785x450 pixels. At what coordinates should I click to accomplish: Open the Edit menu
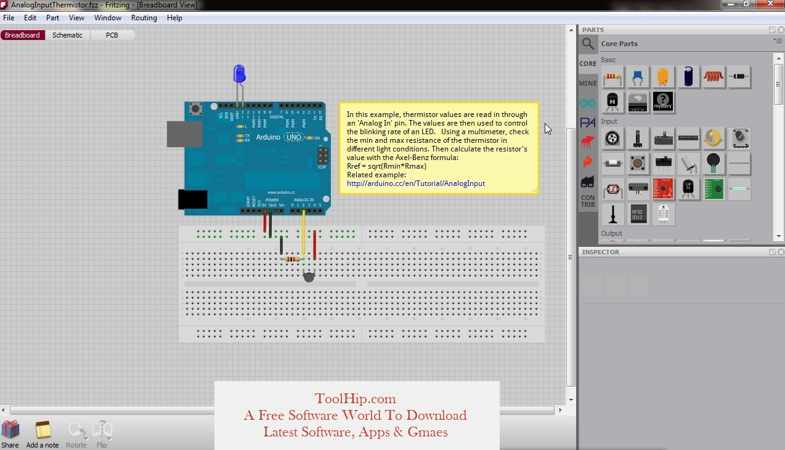(30, 18)
